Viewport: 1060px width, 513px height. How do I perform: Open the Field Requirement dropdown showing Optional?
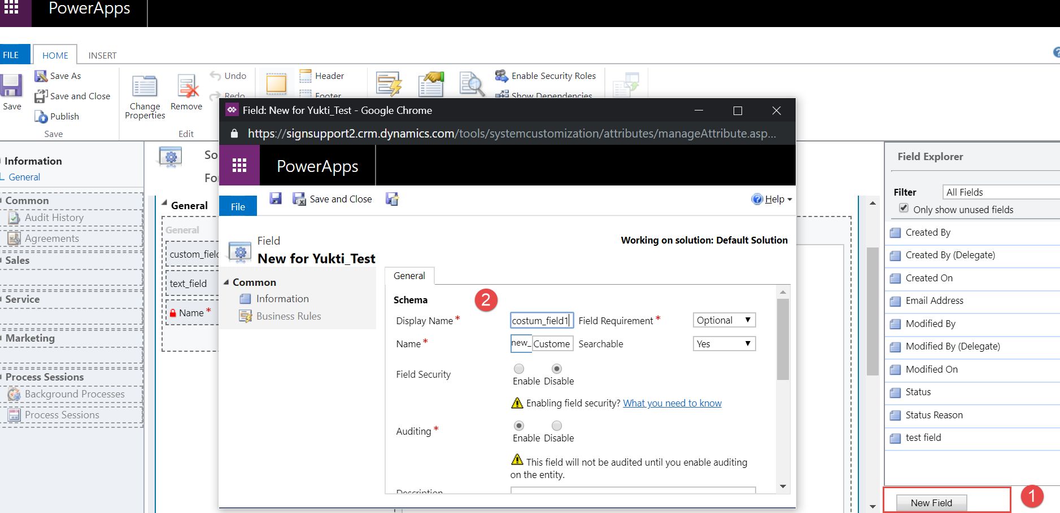click(x=724, y=320)
